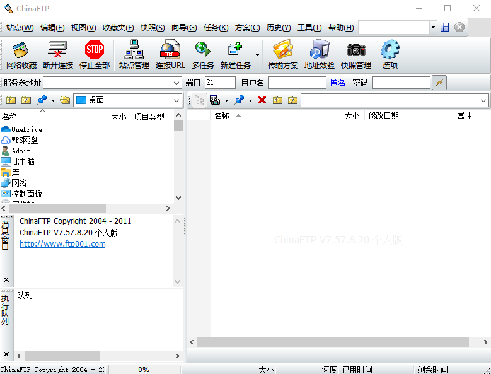Click the 断开连接 disconnect icon
The width and height of the screenshot is (491, 374).
point(57,54)
